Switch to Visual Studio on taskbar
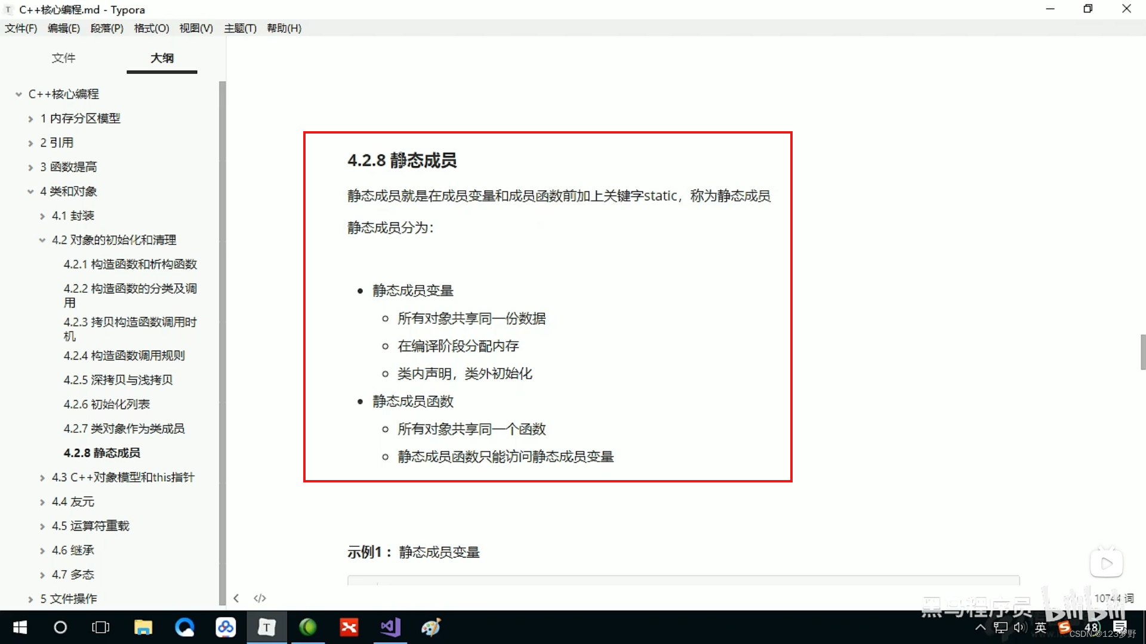This screenshot has width=1146, height=644. [x=390, y=627]
